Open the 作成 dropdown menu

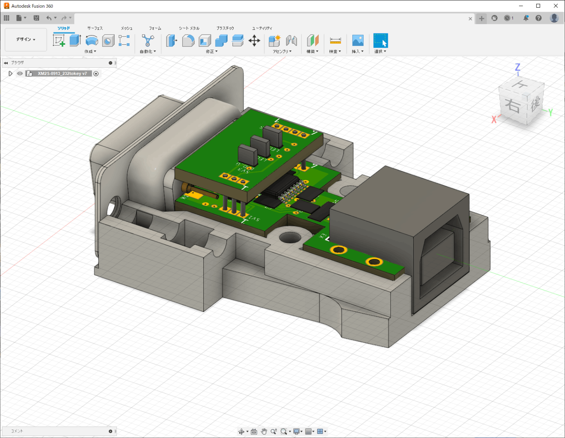(x=90, y=52)
